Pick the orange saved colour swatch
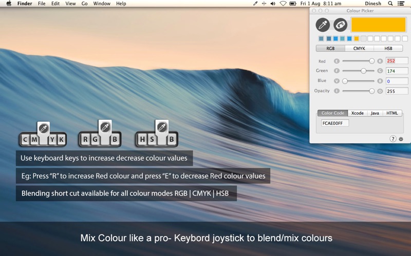This screenshot has height=256, width=411. [x=357, y=38]
